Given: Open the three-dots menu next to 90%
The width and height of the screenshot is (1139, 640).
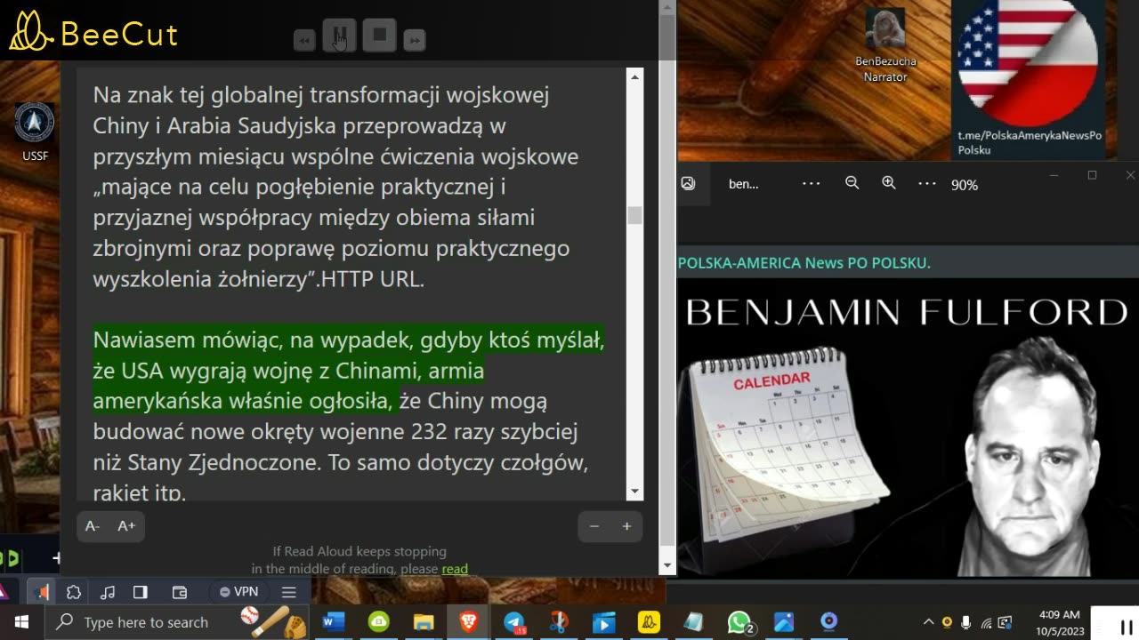Looking at the screenshot, I should [x=927, y=183].
